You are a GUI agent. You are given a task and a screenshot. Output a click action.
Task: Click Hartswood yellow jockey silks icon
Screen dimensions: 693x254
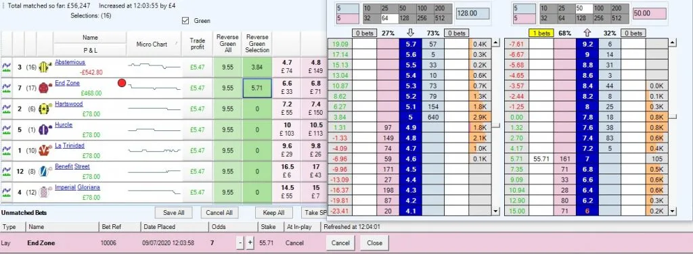[x=43, y=109]
